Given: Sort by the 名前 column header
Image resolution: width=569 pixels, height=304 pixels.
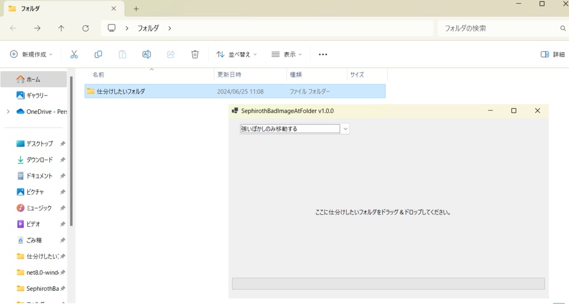Looking at the screenshot, I should pos(98,75).
